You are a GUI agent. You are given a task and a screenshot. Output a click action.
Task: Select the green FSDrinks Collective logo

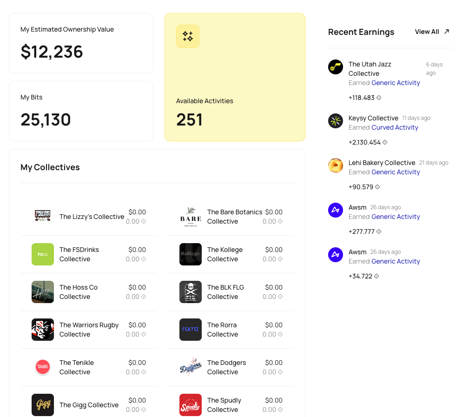click(43, 254)
